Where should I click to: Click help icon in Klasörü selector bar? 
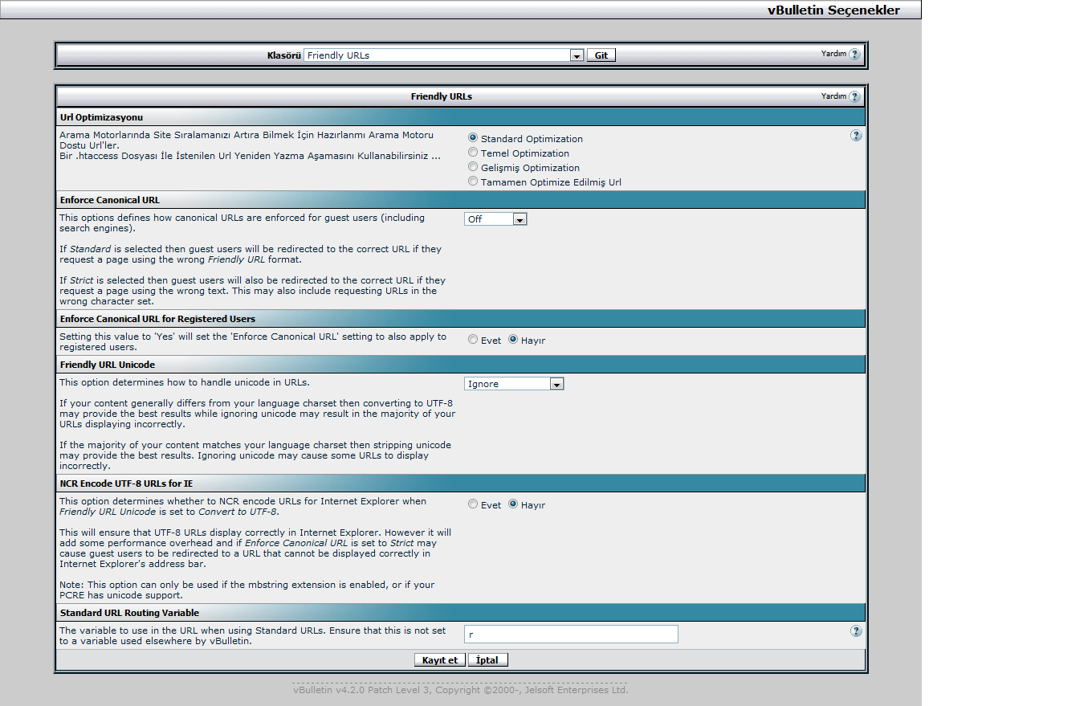(854, 55)
